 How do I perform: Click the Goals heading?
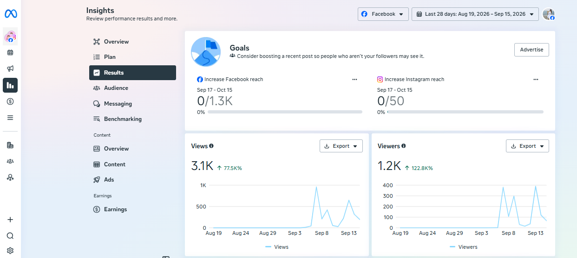tap(240, 48)
